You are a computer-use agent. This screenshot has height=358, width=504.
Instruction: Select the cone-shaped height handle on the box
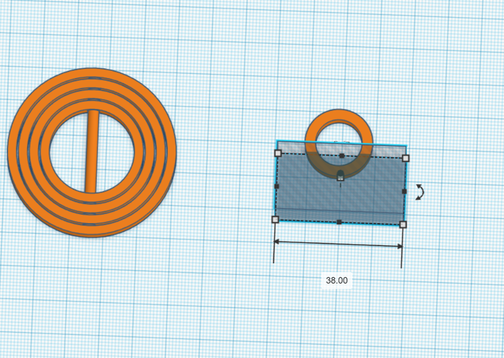pos(341,174)
